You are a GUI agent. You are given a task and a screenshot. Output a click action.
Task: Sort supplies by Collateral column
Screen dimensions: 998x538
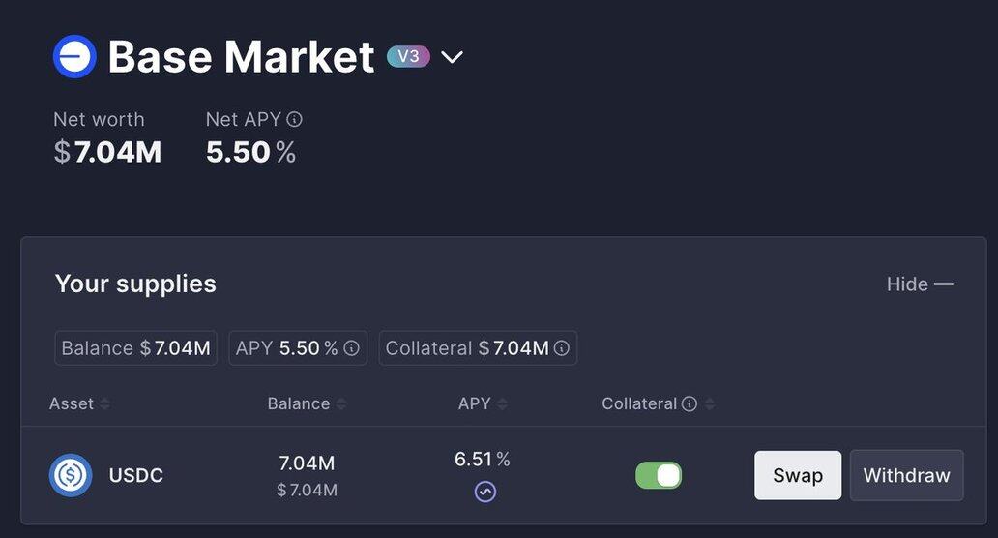click(710, 404)
